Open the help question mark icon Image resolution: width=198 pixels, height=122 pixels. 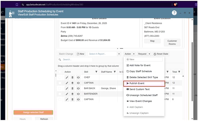click(x=174, y=13)
